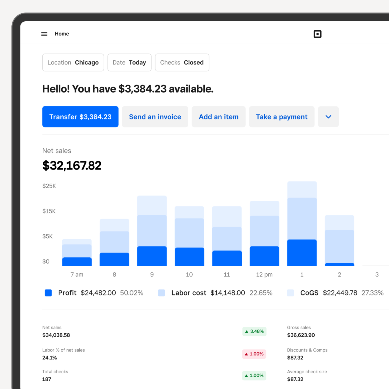Select the 1 pm bar in chart
Image resolution: width=389 pixels, height=389 pixels.
pos(302,224)
